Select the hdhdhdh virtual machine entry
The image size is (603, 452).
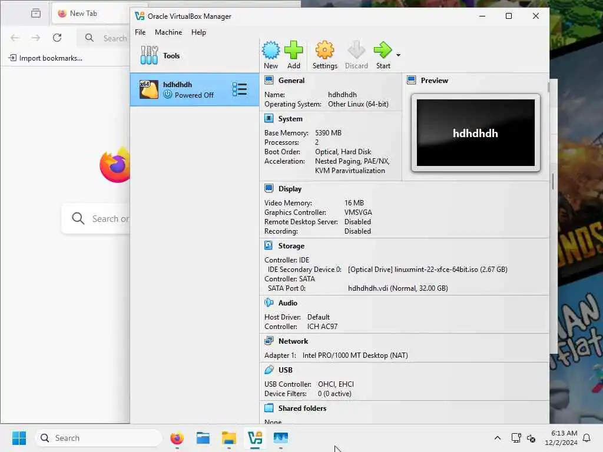194,89
